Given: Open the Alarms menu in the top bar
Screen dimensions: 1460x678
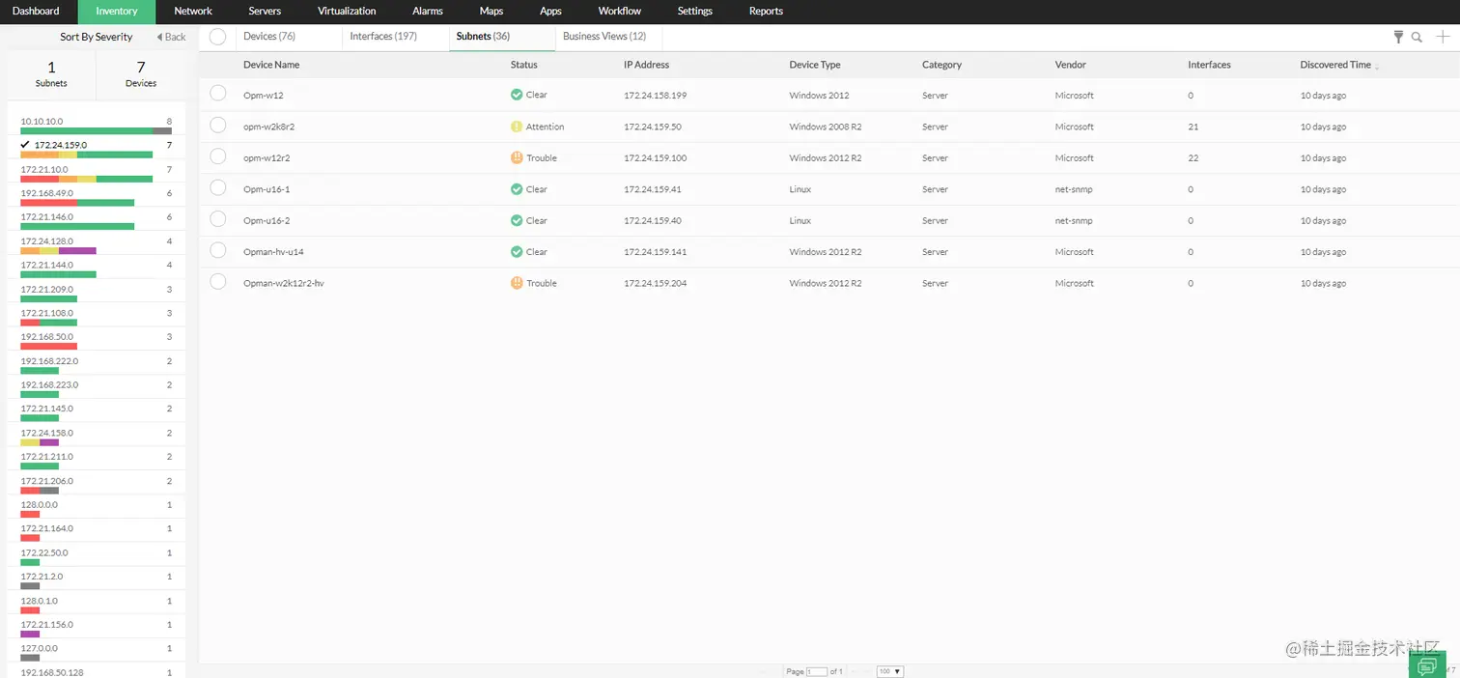Looking at the screenshot, I should (x=427, y=11).
